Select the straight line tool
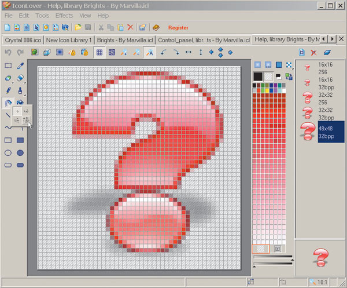Viewport: 347px width, 288px height. coord(8,115)
